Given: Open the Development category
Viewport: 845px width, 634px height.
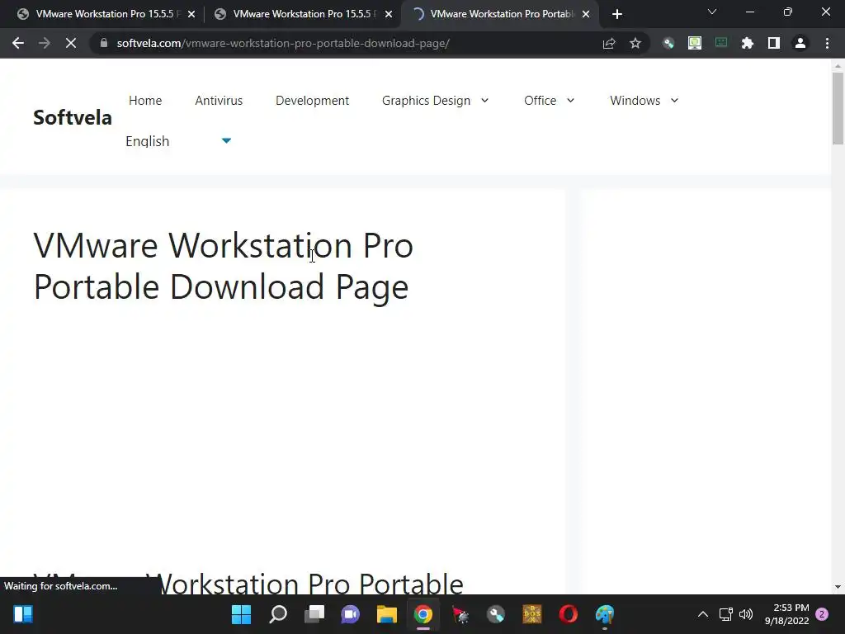Looking at the screenshot, I should point(312,100).
